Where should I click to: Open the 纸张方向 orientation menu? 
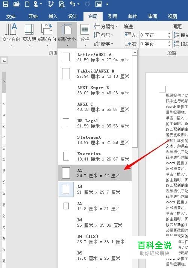click(47, 35)
